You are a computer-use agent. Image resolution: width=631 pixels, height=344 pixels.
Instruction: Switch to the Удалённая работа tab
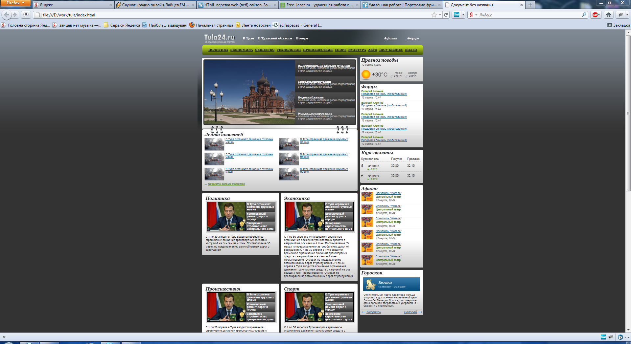[x=402, y=5]
